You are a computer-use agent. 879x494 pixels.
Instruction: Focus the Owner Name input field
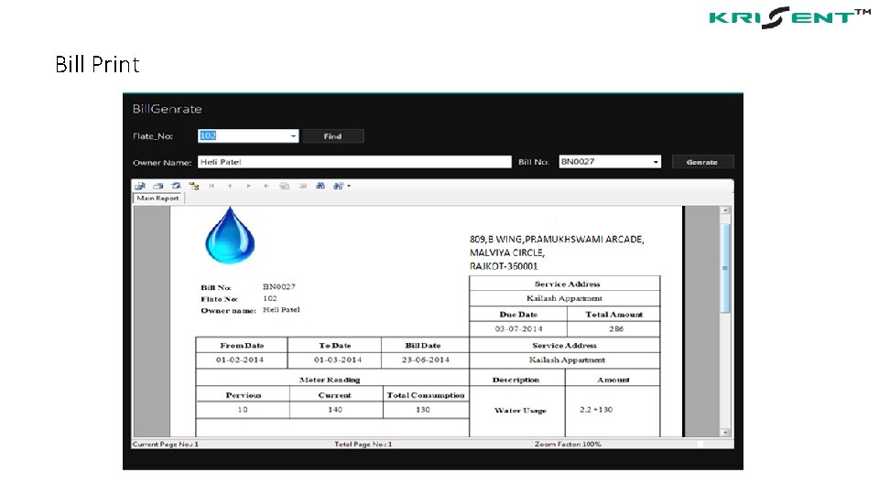tap(354, 162)
